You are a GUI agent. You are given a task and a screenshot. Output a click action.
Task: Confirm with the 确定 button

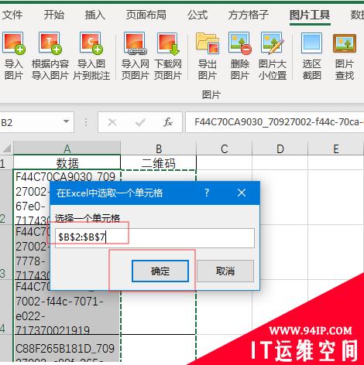pos(160,271)
